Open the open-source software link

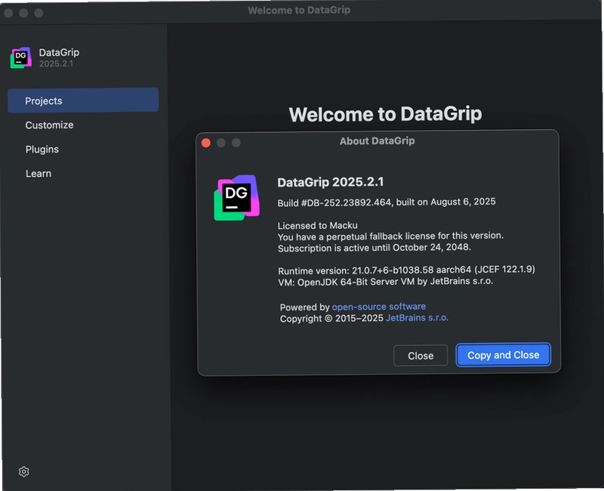[379, 307]
